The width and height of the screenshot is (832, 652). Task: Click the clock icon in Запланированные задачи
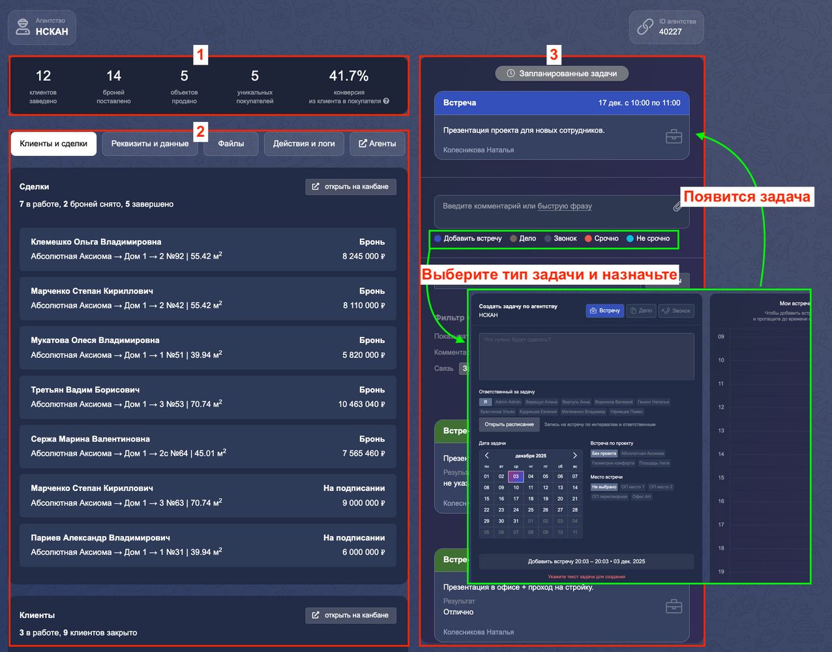[x=511, y=74]
